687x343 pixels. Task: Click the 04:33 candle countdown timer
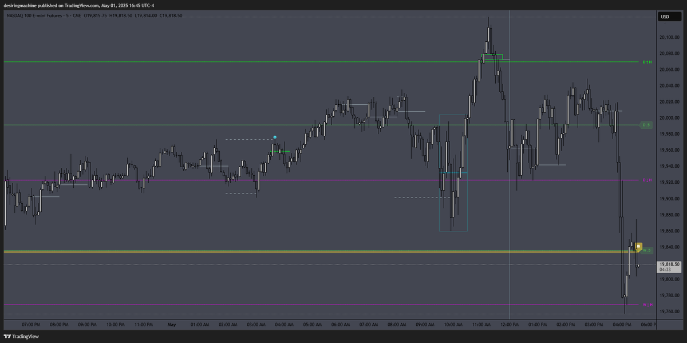click(x=665, y=269)
